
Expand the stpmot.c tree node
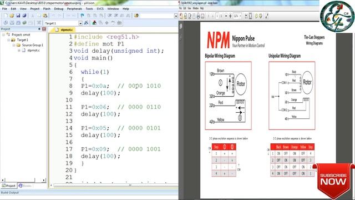[19, 51]
